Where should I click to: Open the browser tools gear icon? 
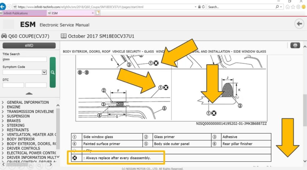click(298, 7)
